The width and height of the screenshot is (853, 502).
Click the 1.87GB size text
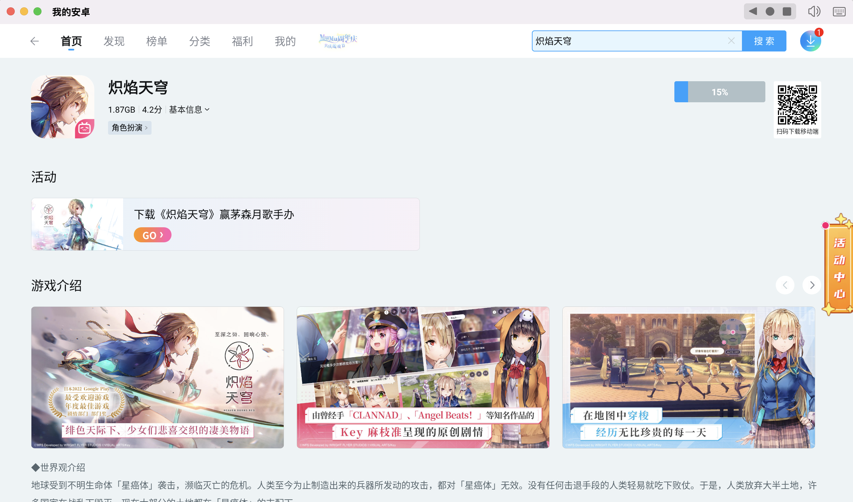(x=121, y=110)
